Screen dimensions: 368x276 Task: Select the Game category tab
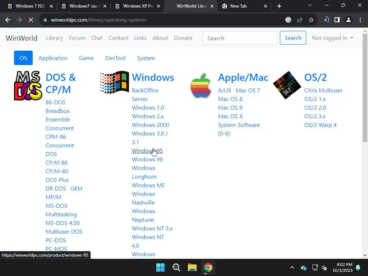tap(86, 58)
